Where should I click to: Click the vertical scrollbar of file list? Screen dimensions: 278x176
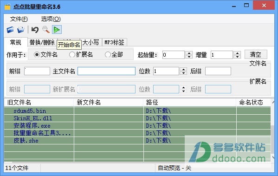272,139
